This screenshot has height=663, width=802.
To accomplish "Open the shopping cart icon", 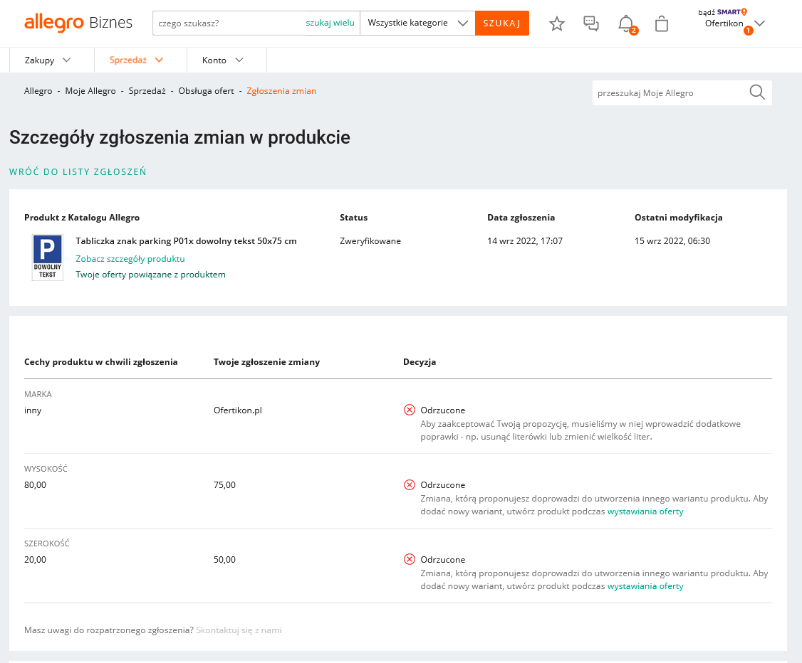I will pos(661,23).
